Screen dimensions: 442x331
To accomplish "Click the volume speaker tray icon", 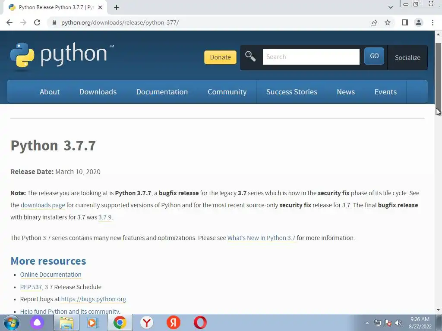I will (398, 323).
